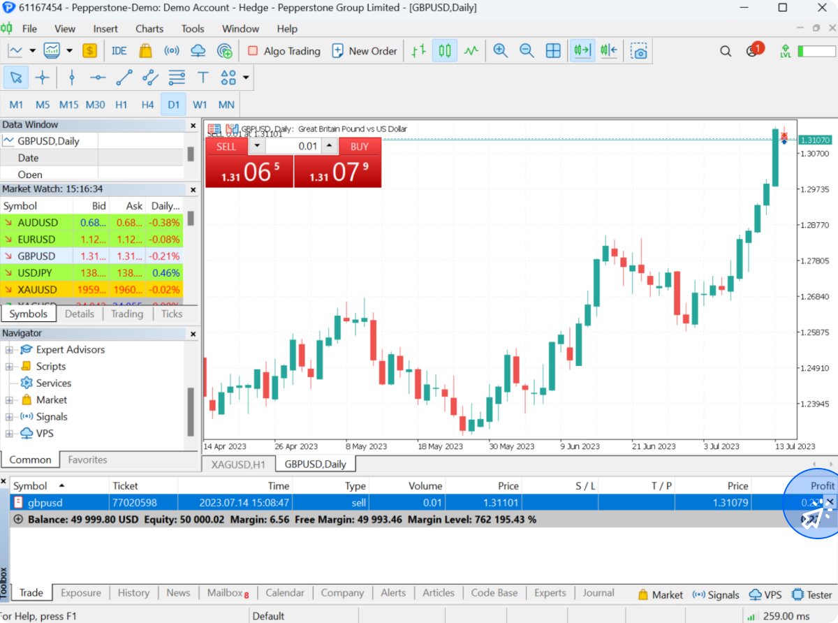Switch chart to bar chart type
The height and width of the screenshot is (623, 838).
point(418,51)
